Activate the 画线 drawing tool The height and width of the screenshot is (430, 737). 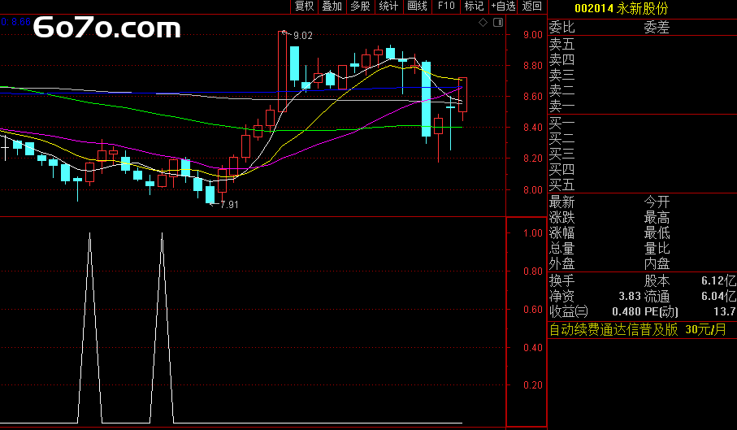[x=418, y=7]
